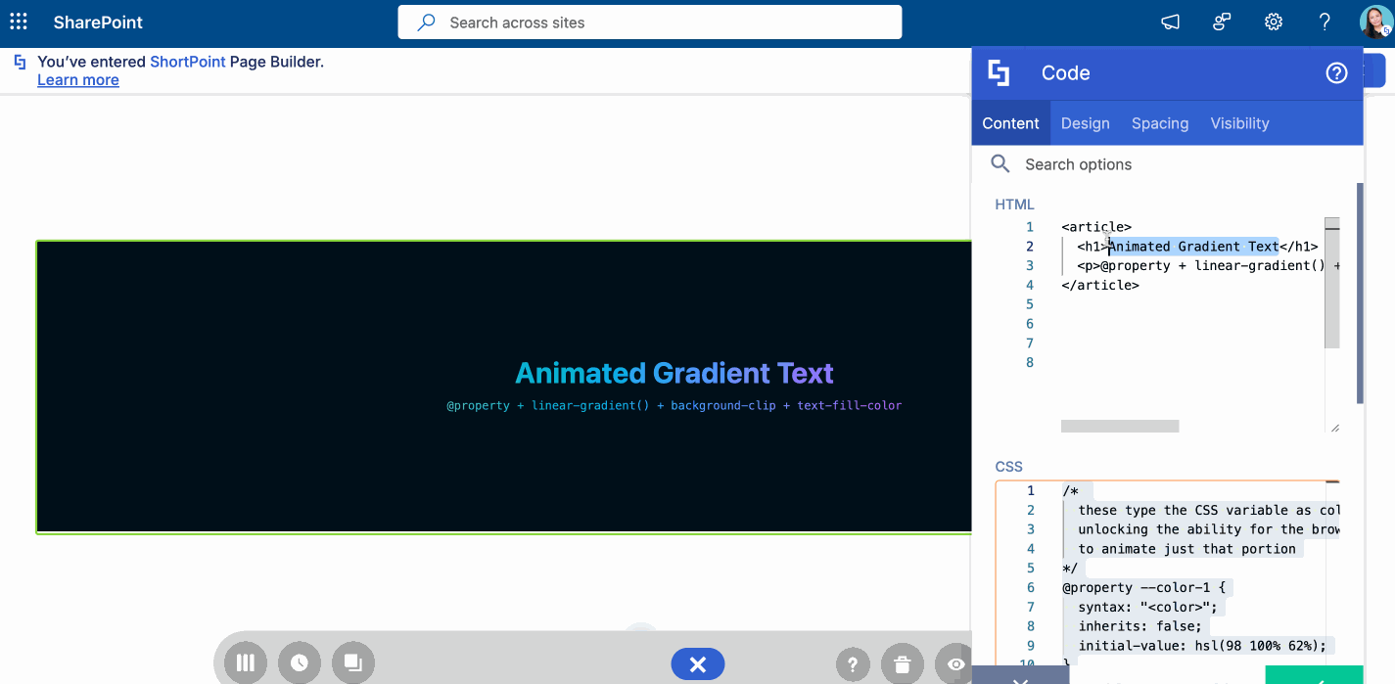This screenshot has width=1395, height=684.
Task: Click the horizontal scrollbar of the HTML editor
Action: (x=1120, y=427)
